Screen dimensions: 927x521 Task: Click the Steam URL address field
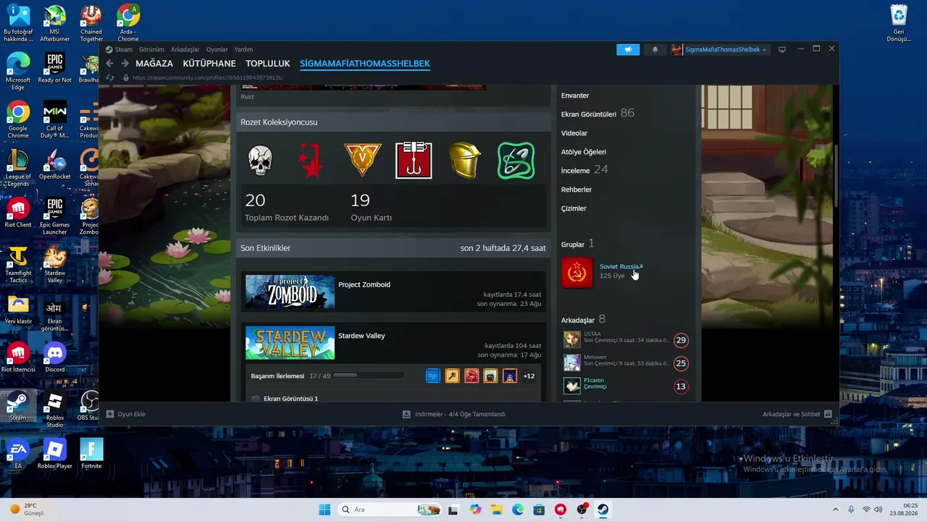coord(208,77)
